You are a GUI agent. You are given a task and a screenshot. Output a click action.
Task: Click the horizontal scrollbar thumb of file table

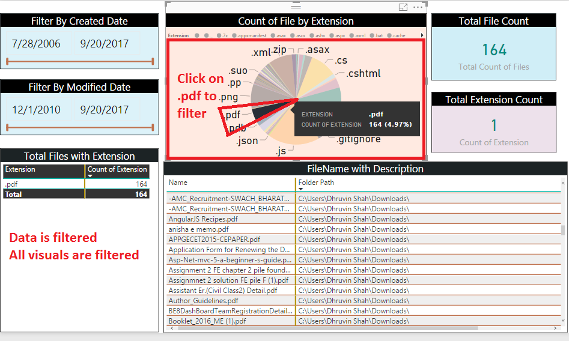327,328
